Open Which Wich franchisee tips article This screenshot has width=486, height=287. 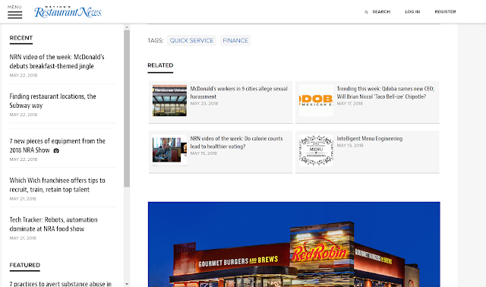58,184
